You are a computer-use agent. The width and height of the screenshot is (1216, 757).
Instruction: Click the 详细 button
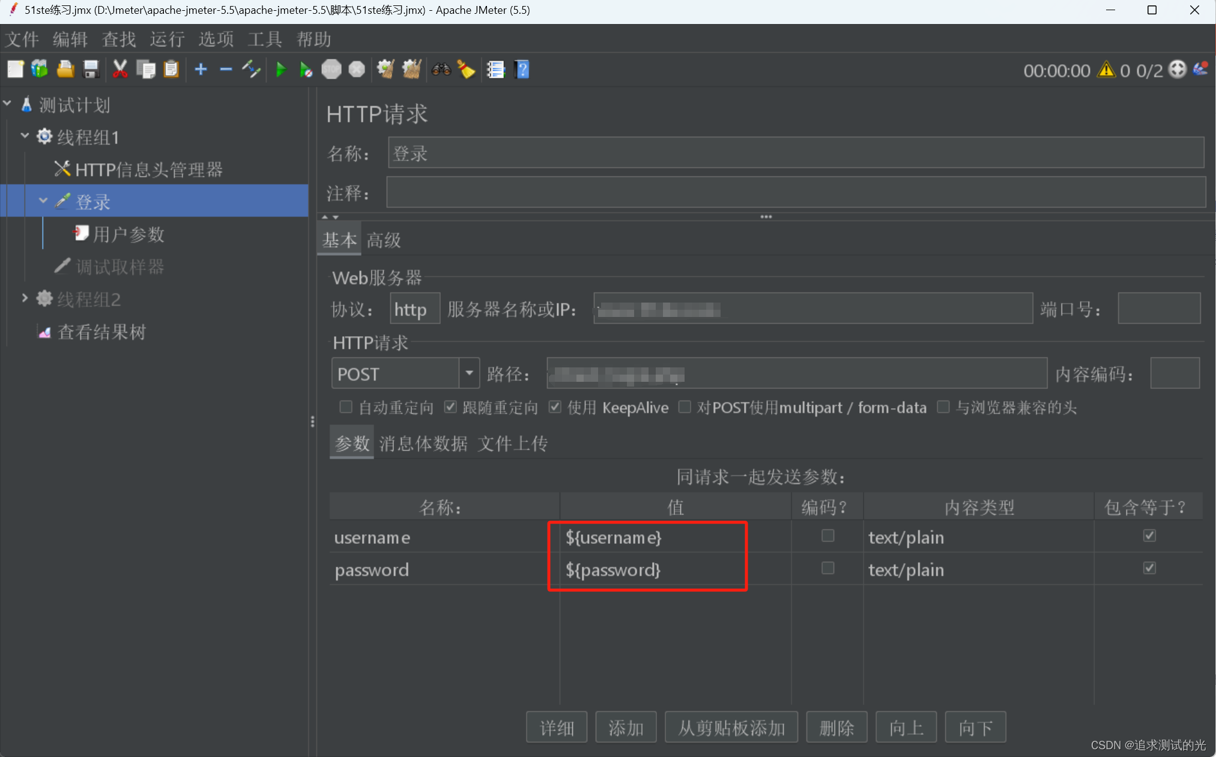[x=557, y=728]
